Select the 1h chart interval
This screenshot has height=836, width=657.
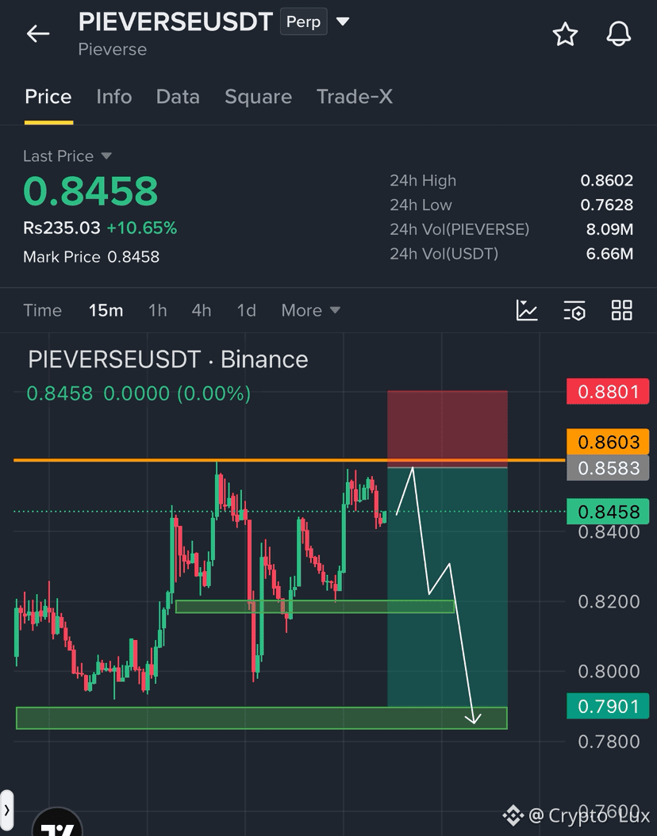pyautogui.click(x=157, y=310)
